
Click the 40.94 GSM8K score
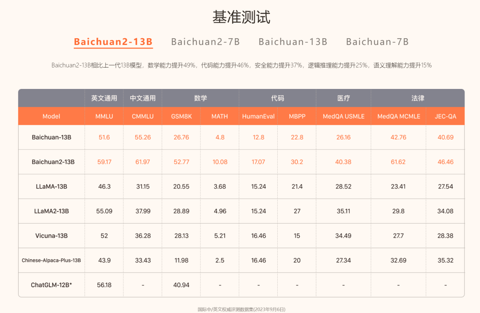click(181, 285)
